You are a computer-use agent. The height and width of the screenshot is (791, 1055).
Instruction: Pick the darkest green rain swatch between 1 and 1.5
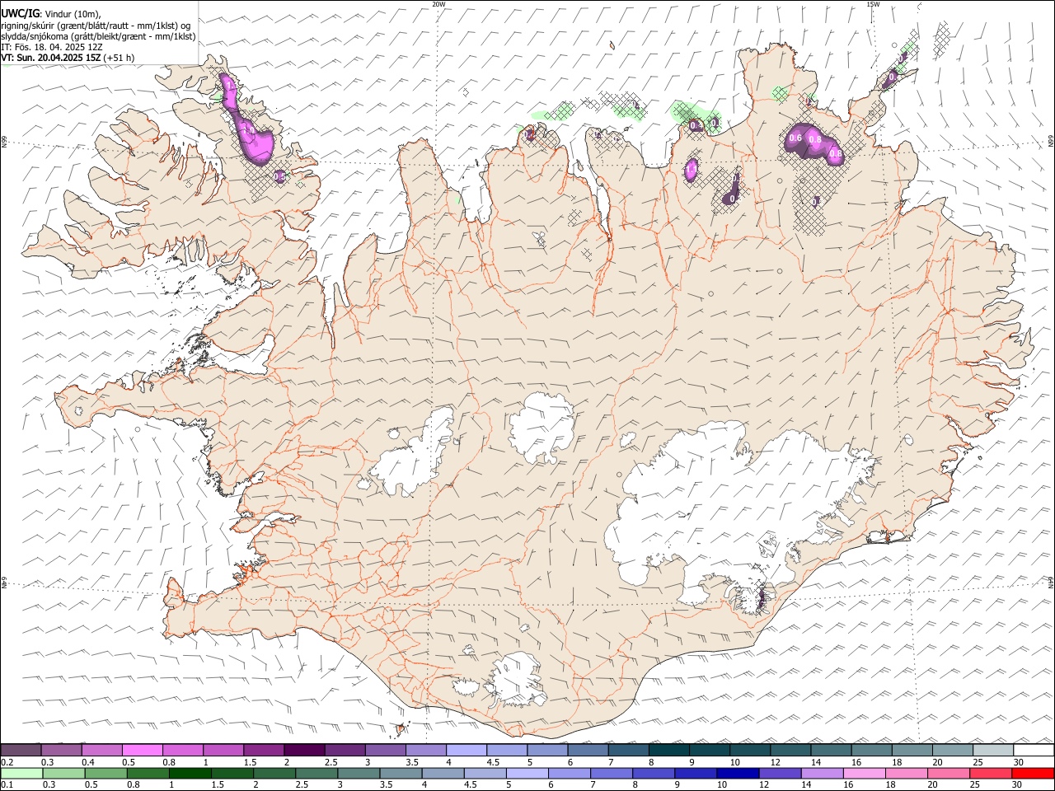[190, 774]
